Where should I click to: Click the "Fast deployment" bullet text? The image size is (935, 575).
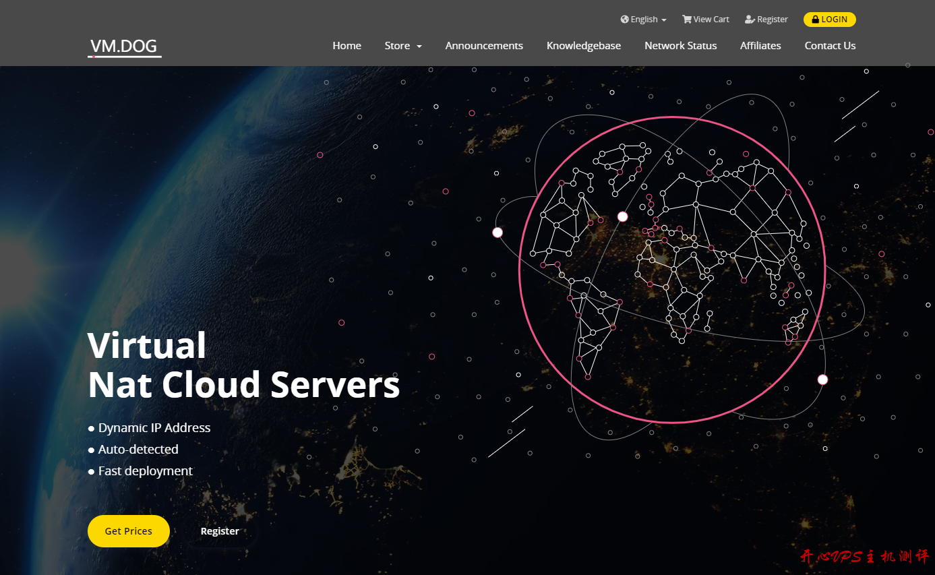coord(146,471)
